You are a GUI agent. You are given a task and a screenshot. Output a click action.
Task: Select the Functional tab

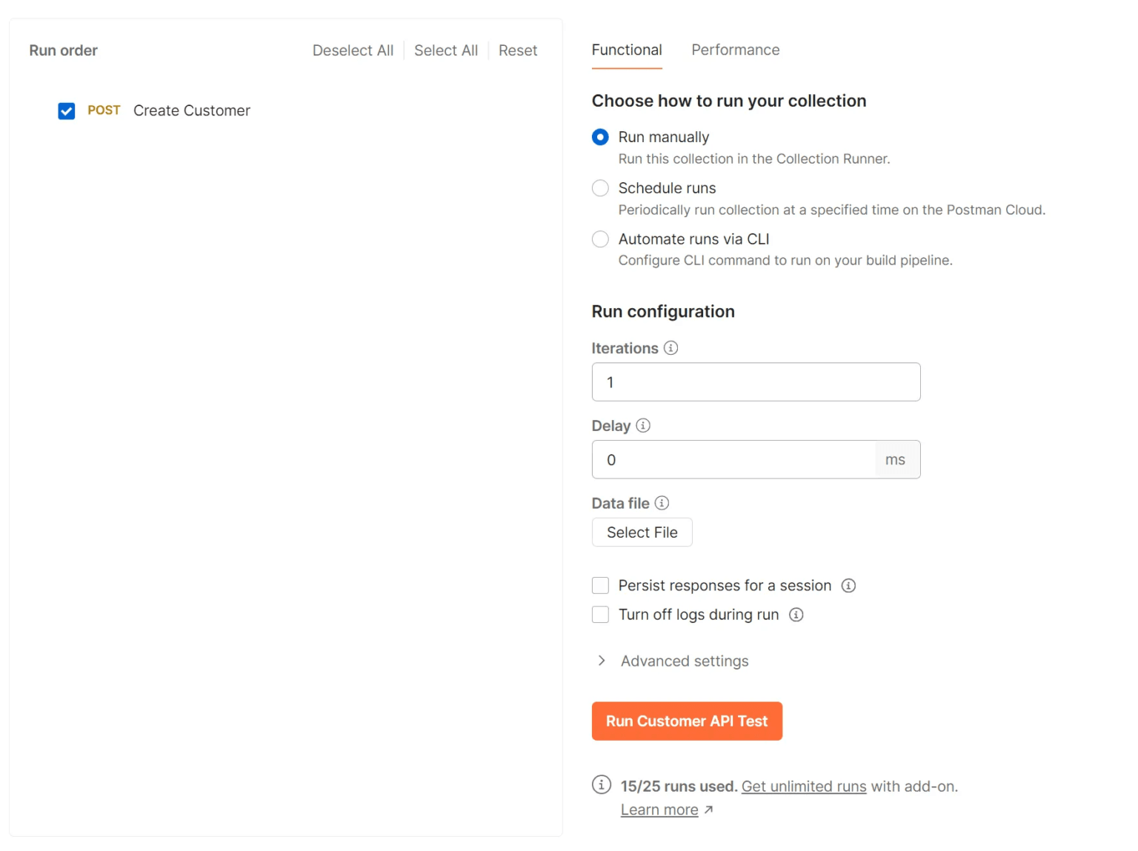click(626, 50)
